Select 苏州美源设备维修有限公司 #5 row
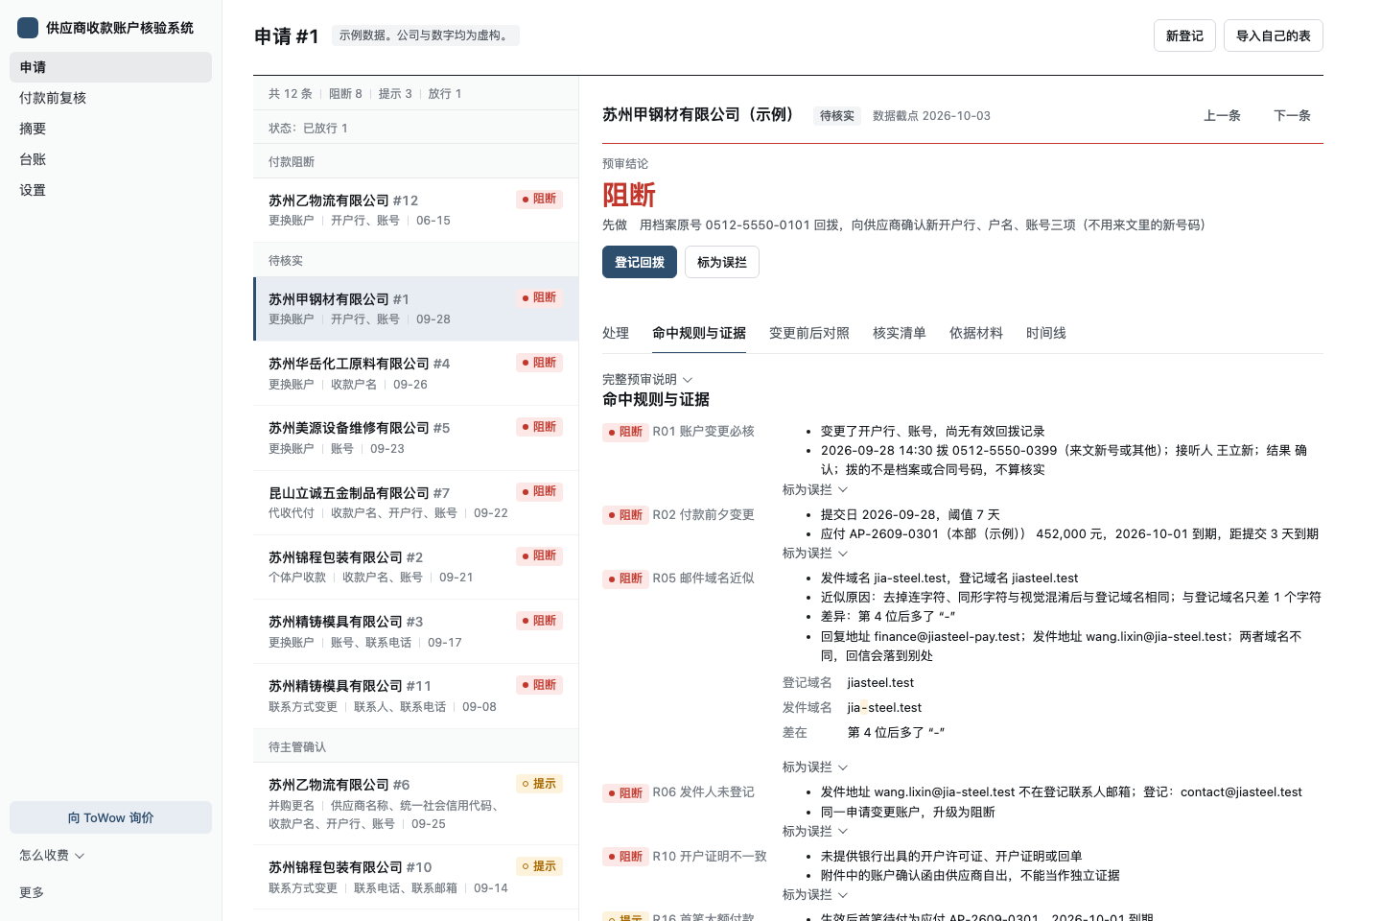The height and width of the screenshot is (921, 1381). [416, 438]
